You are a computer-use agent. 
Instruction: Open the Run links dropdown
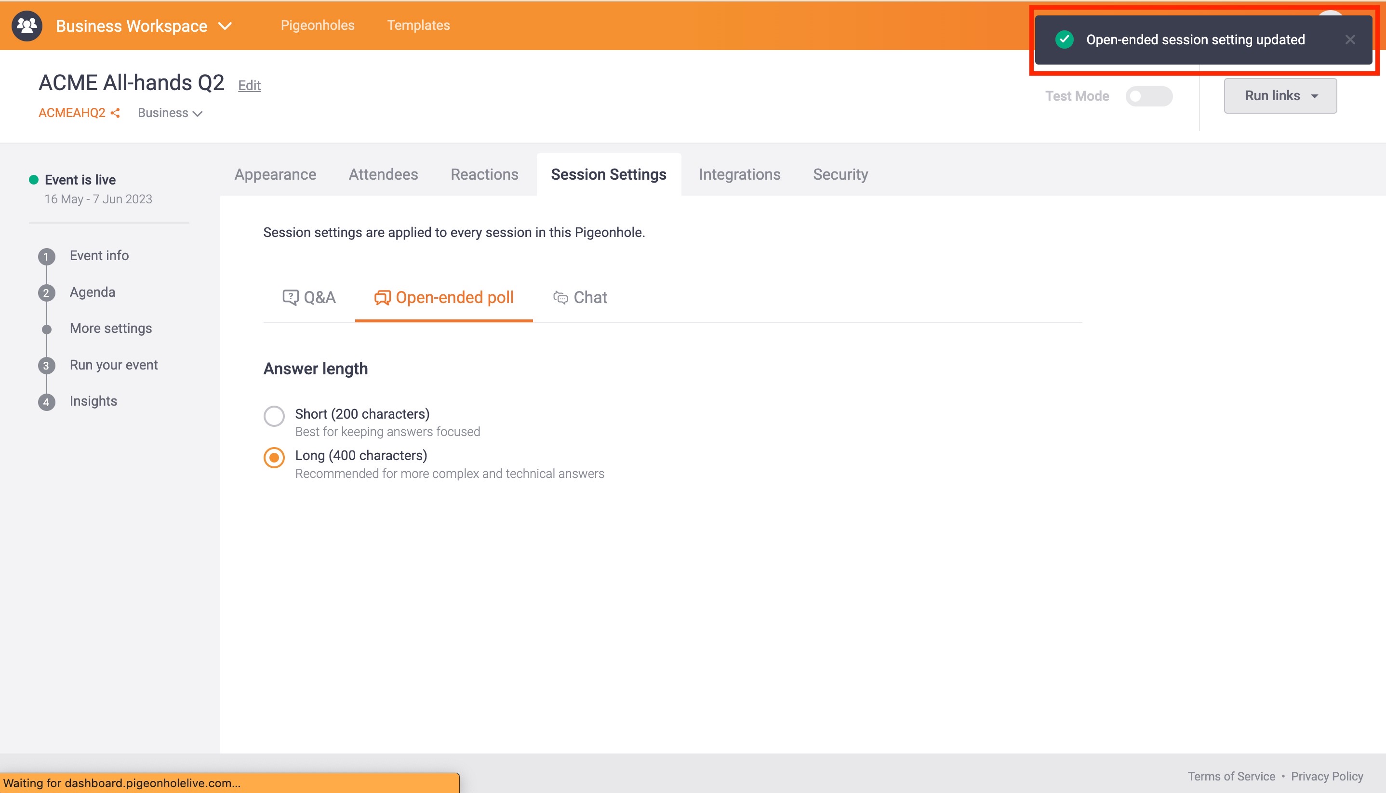[x=1280, y=96]
